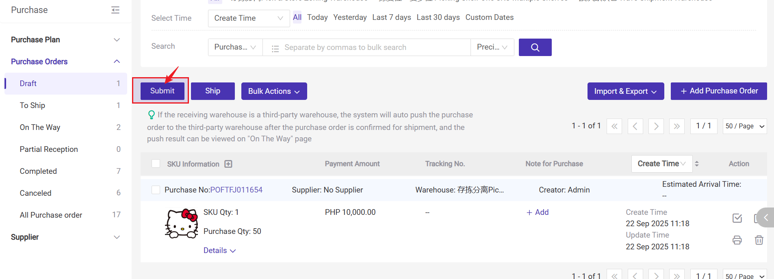Click the confirm checkmark action icon
The height and width of the screenshot is (279, 774).
737,218
